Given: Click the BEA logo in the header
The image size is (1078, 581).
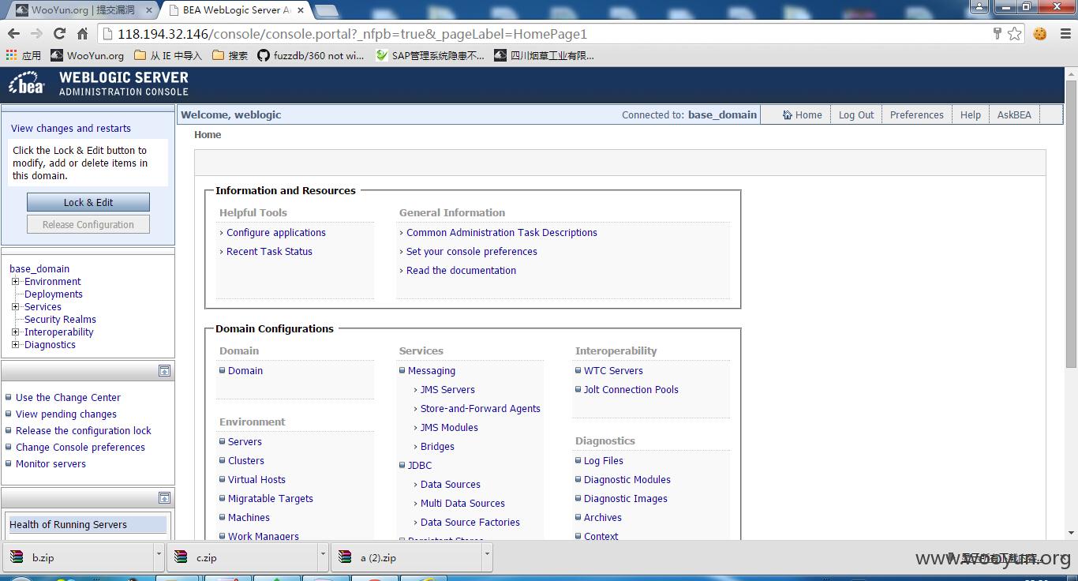Looking at the screenshot, I should [x=27, y=84].
